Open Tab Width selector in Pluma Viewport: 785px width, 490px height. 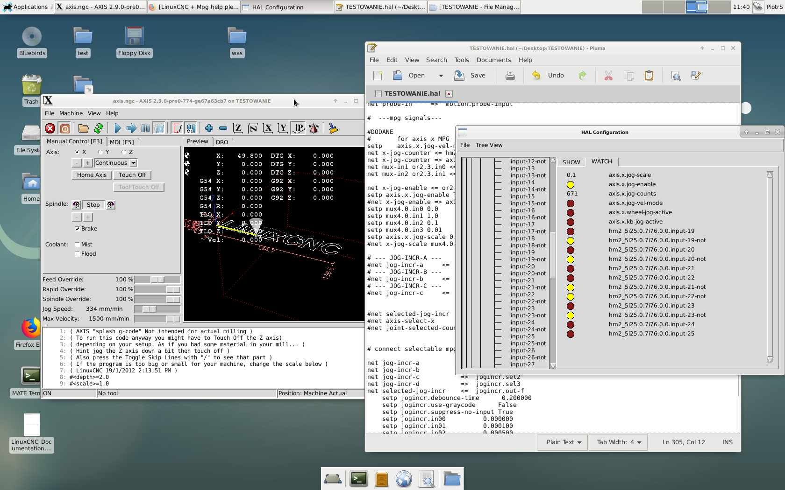tap(619, 442)
